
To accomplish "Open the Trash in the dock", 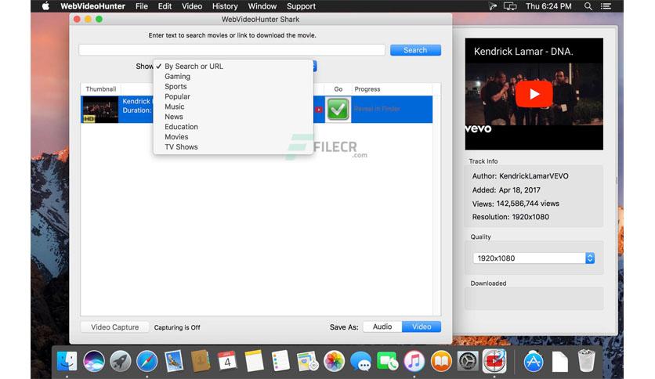I will click(586, 361).
